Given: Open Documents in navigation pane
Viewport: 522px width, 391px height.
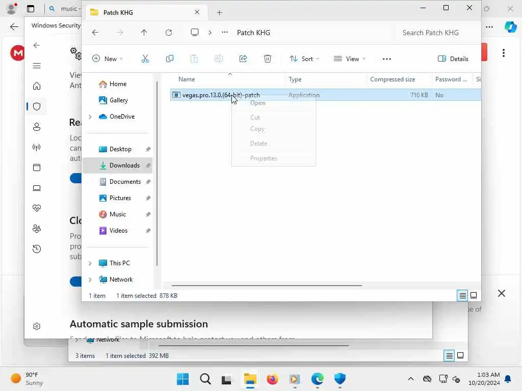Looking at the screenshot, I should [x=118, y=182].
